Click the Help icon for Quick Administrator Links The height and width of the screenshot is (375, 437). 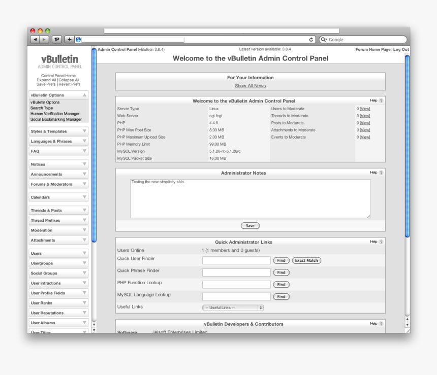[380, 241]
